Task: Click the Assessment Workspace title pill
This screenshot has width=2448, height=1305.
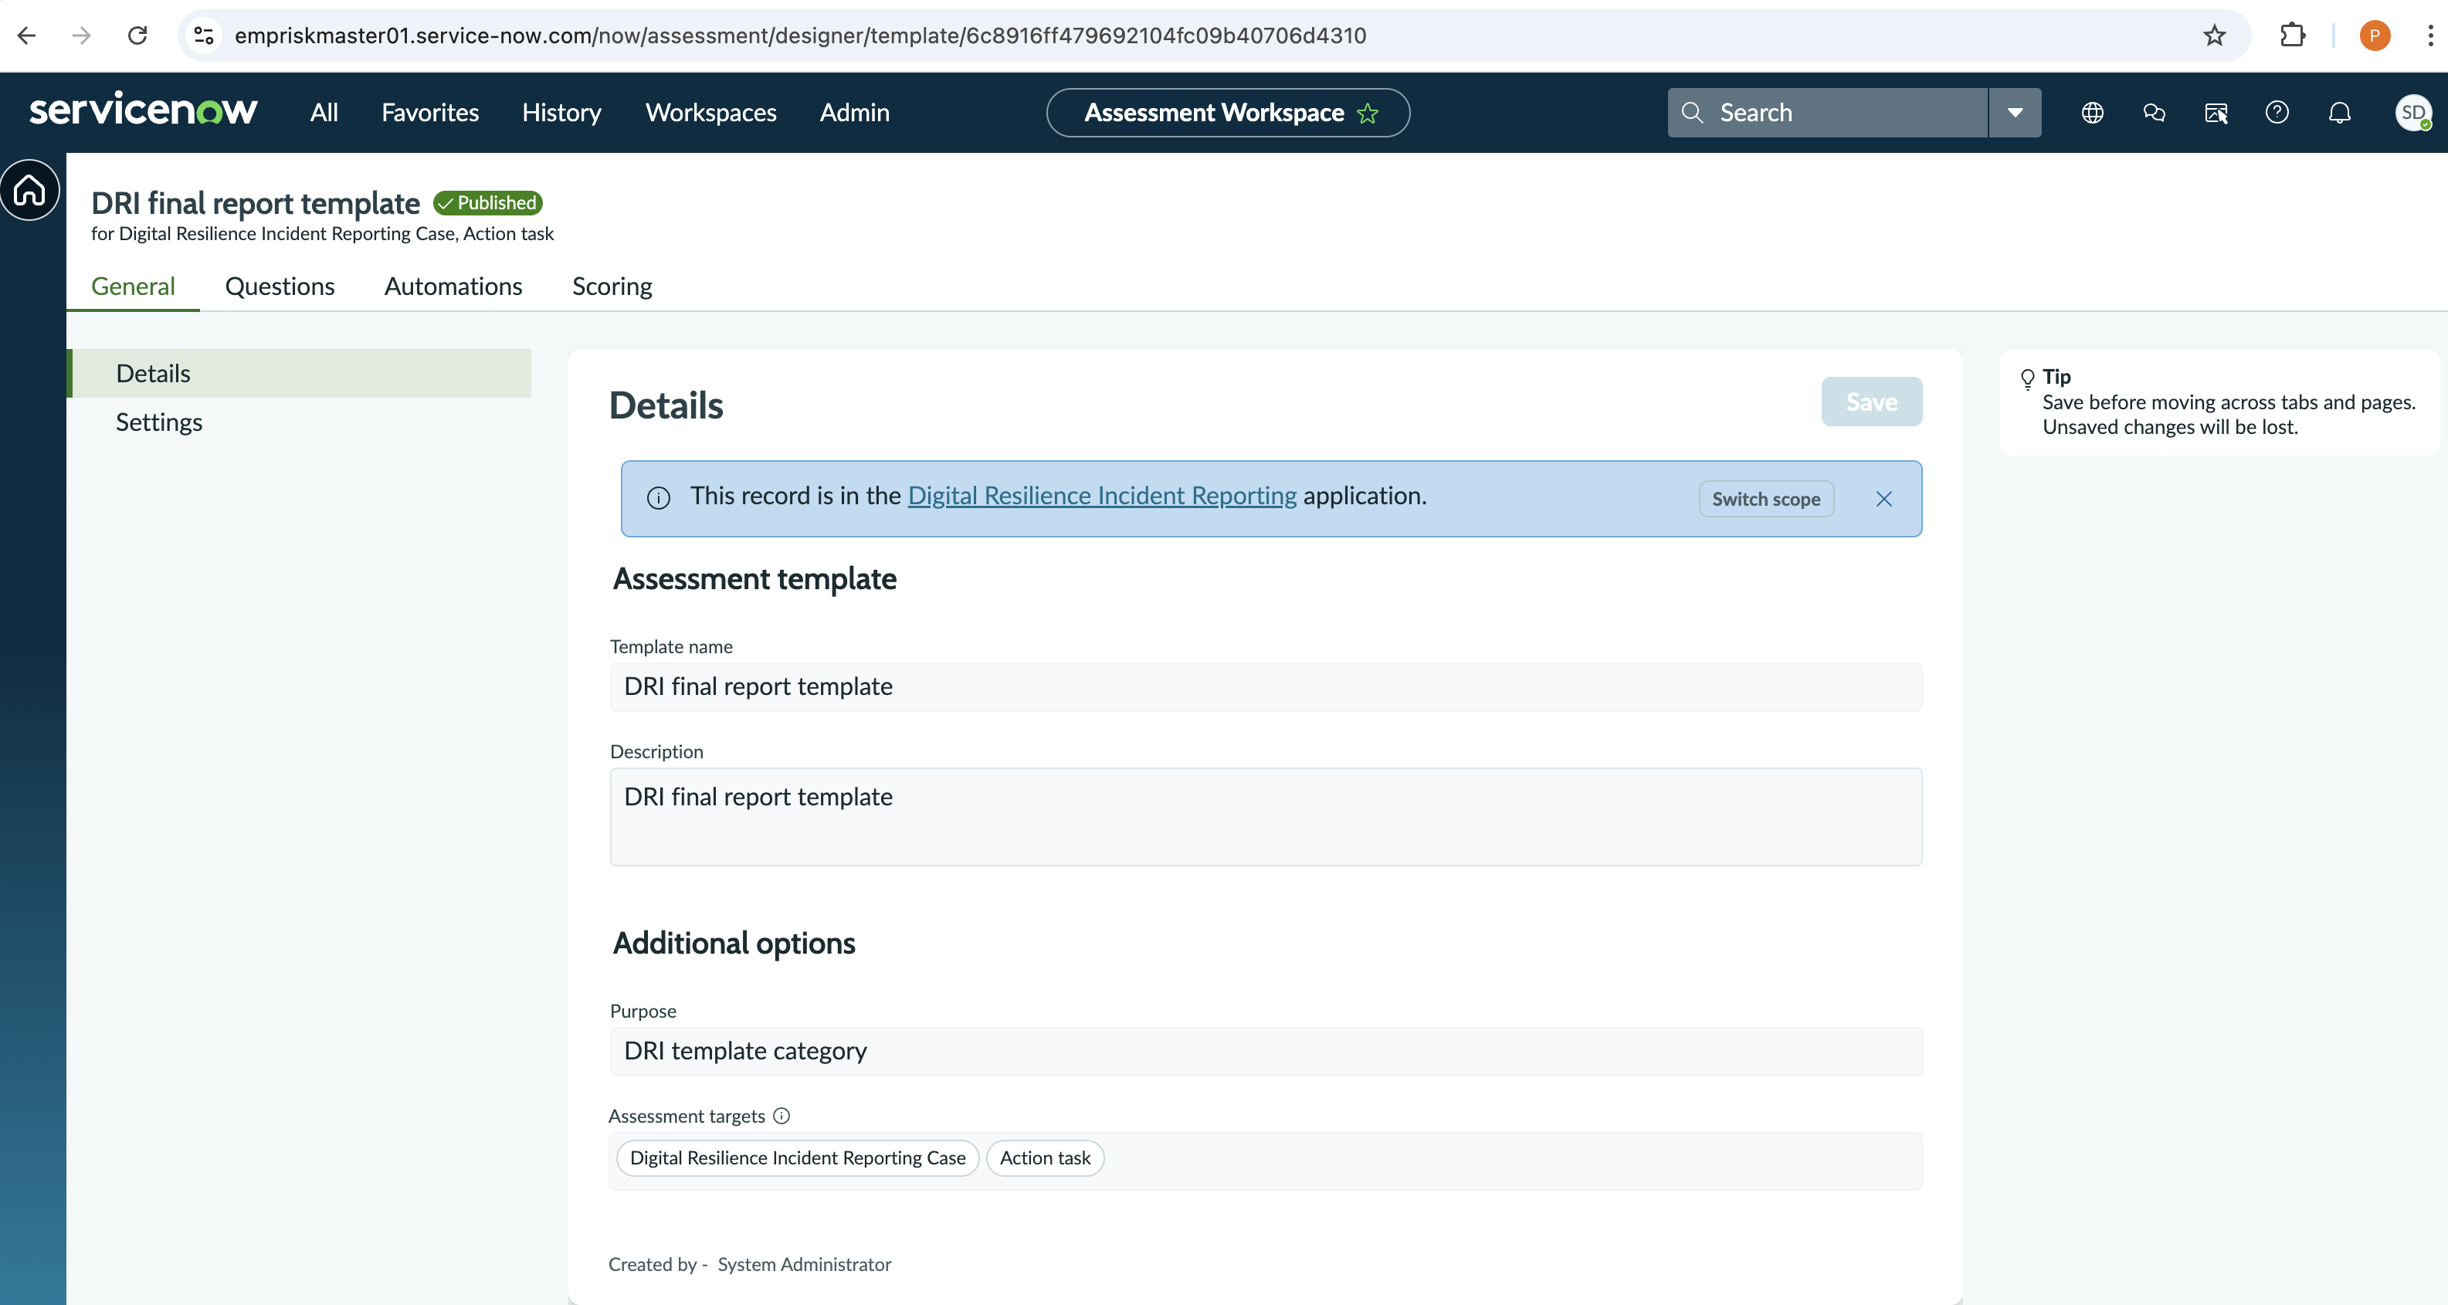Action: point(1228,113)
